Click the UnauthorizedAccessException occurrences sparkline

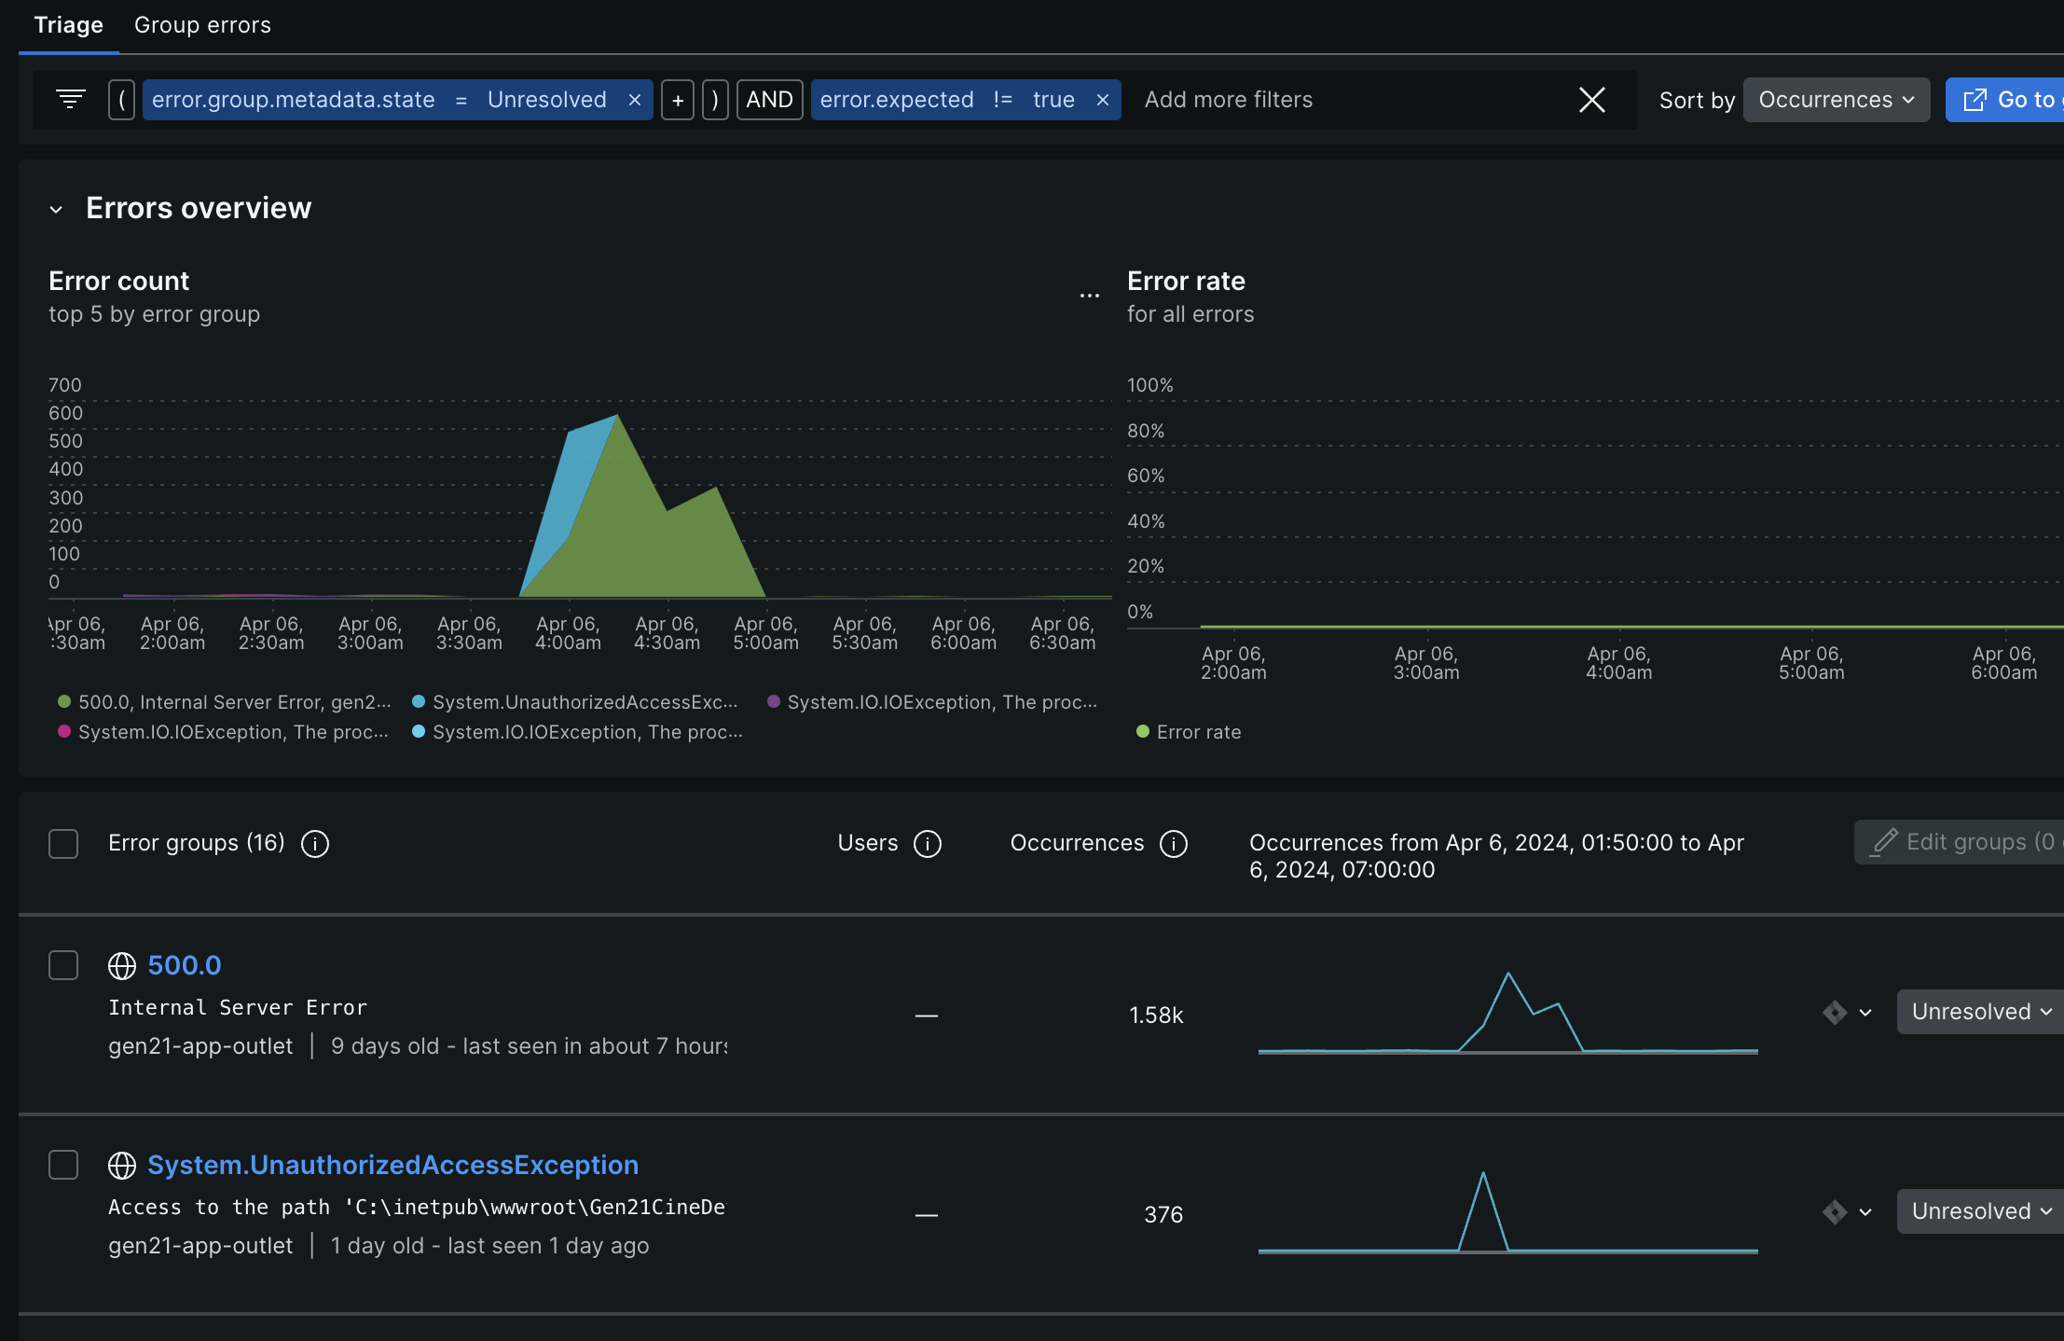click(x=1507, y=1212)
